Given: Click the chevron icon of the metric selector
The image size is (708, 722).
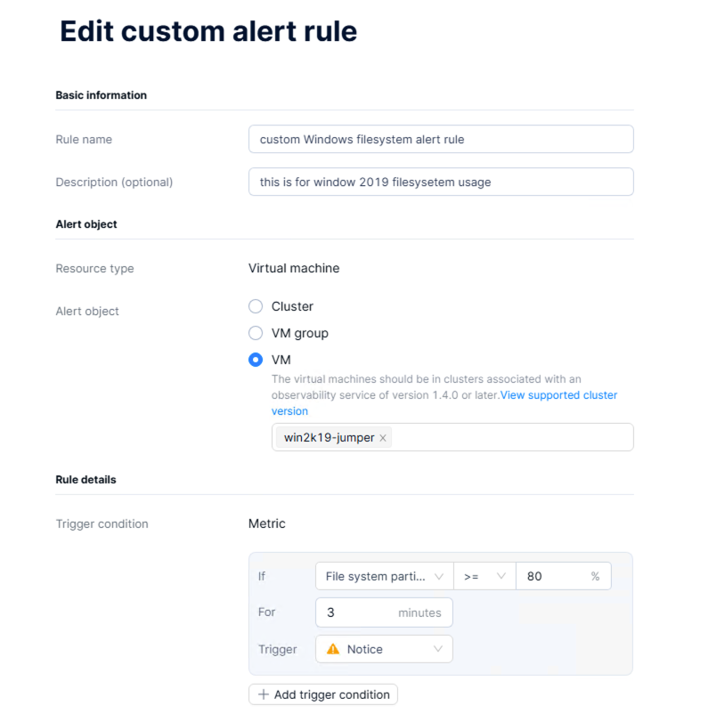Looking at the screenshot, I should 439,577.
